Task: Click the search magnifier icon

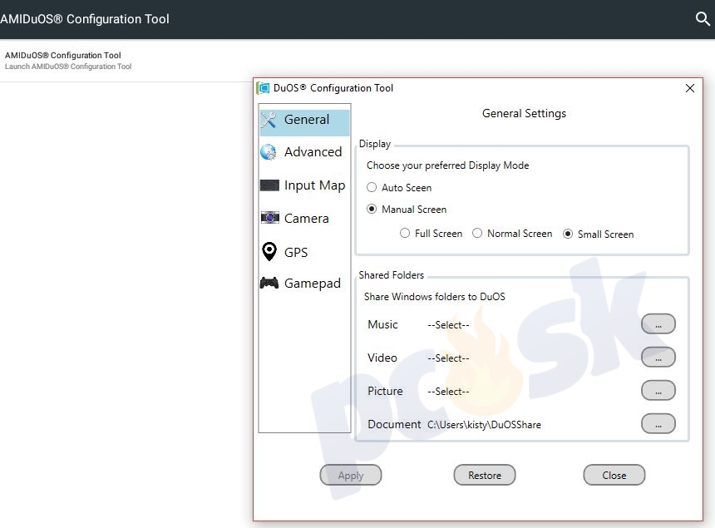Action: coord(703,18)
